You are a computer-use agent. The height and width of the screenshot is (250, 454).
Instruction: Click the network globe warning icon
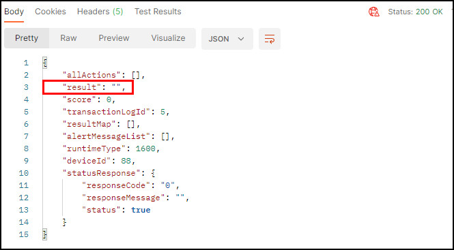pyautogui.click(x=374, y=12)
